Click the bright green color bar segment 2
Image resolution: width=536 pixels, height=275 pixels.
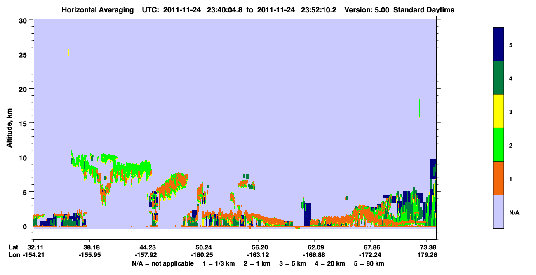point(498,145)
